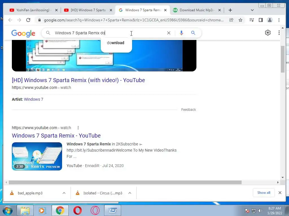Click the Chrome taskbar icon

[60, 210]
